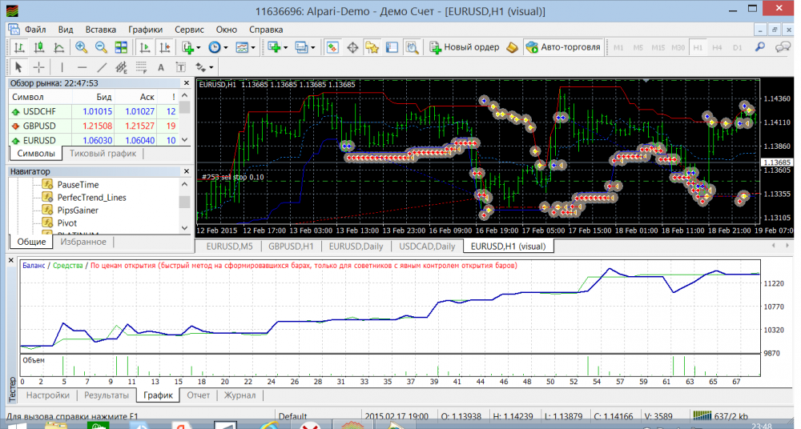Screen dimensions: 801x429
Task: Draw a horizontal line tool
Action: point(82,67)
